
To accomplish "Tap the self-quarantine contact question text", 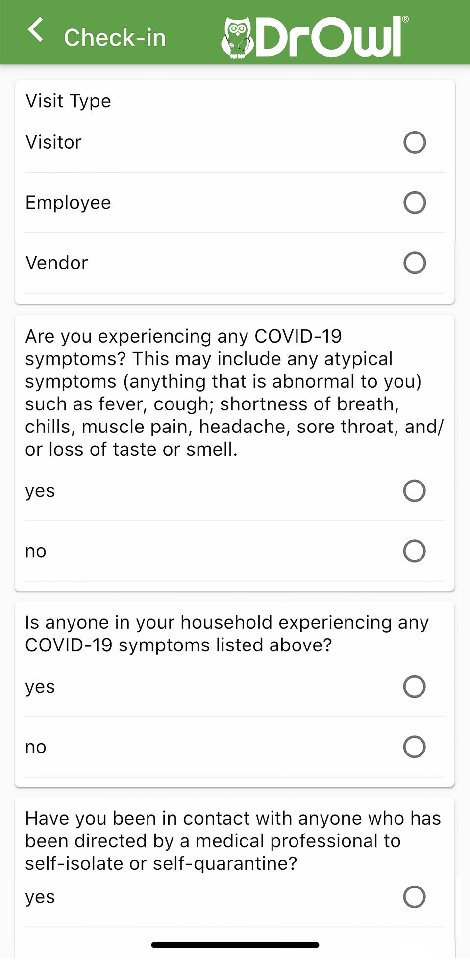I will coord(233,841).
